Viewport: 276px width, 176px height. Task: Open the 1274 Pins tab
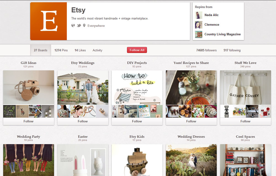pos(61,50)
